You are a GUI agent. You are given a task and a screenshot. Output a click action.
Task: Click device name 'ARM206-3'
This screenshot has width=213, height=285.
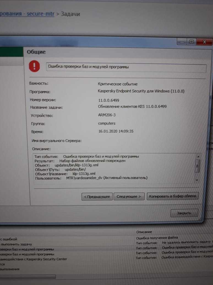(x=107, y=115)
